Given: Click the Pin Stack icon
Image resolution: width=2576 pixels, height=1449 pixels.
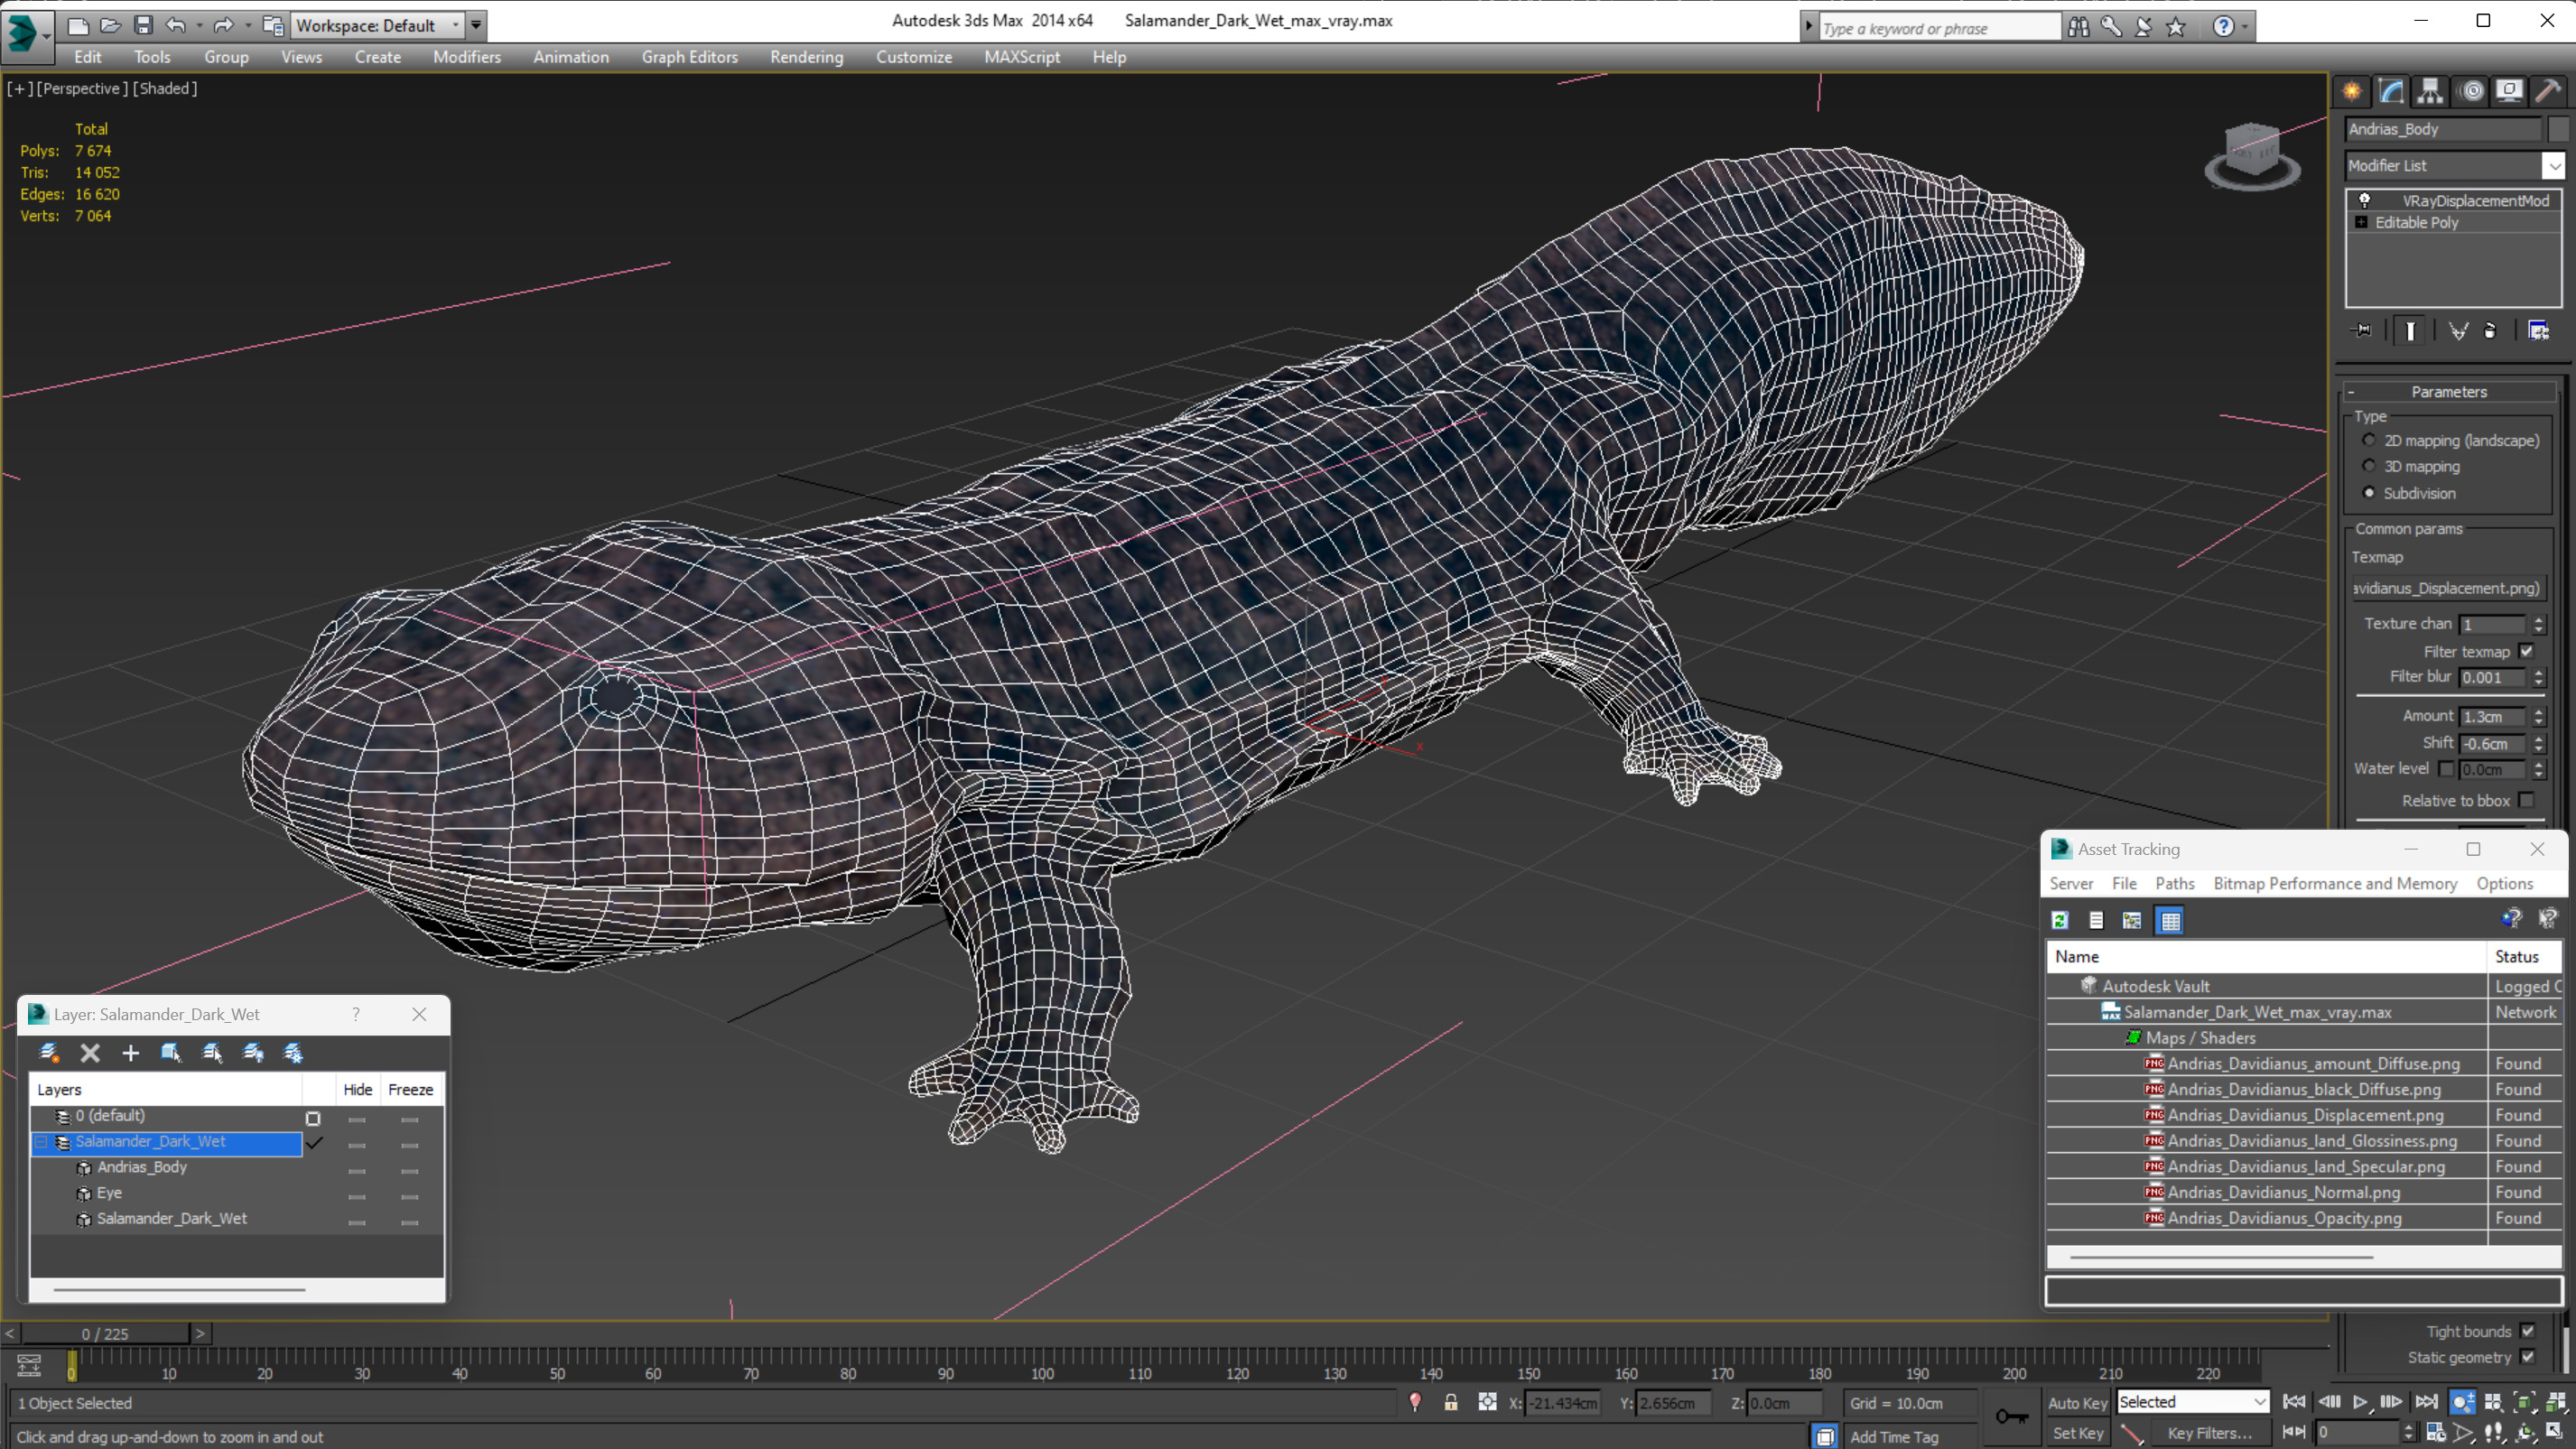Looking at the screenshot, I should [2362, 331].
